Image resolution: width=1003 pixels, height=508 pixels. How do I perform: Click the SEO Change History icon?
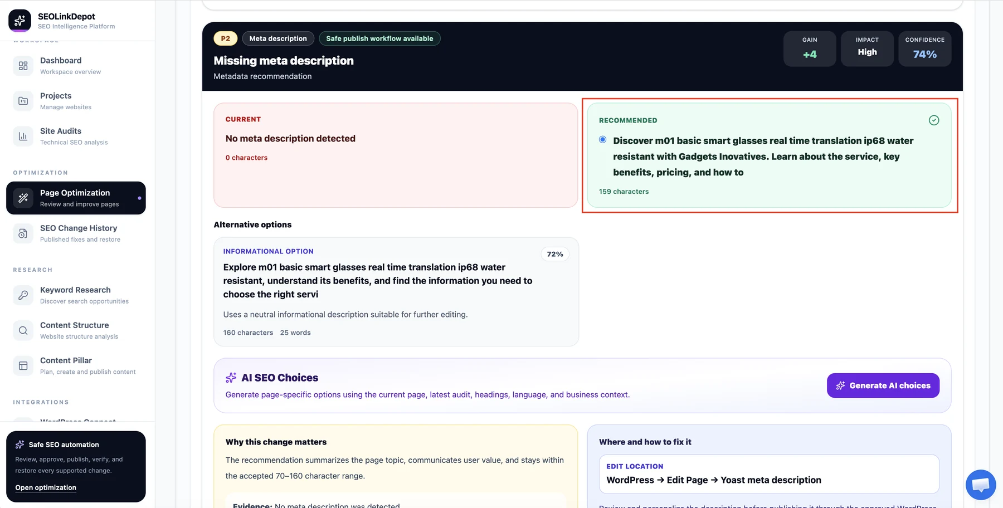(23, 233)
